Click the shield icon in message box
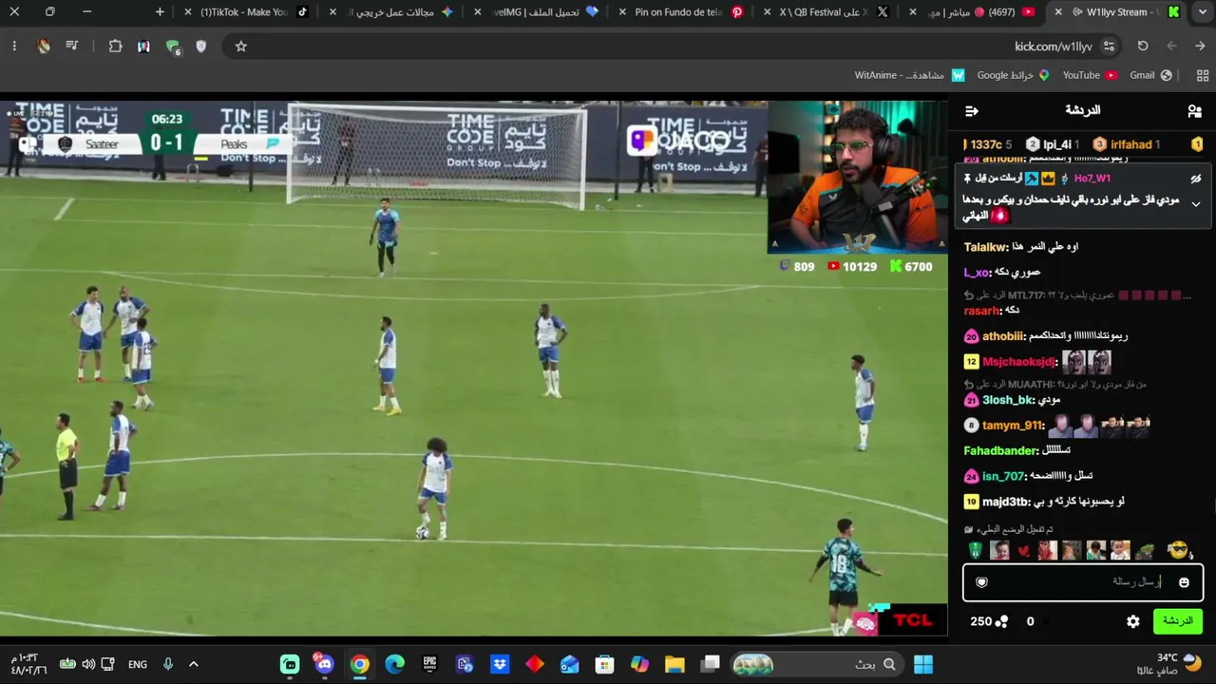 coord(982,582)
